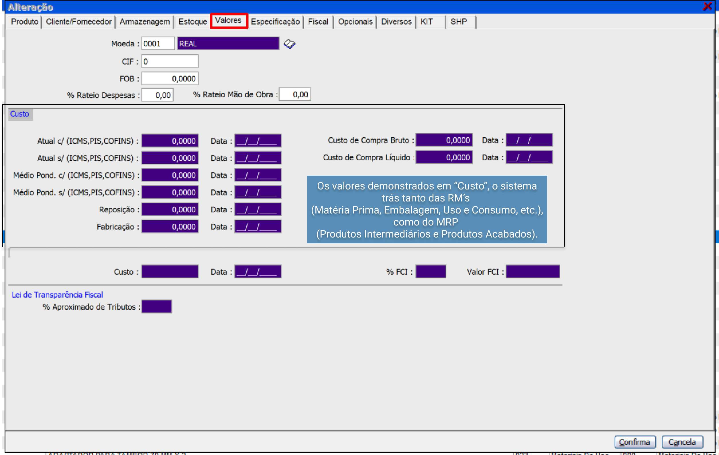Click the Moeda lookup book icon
Image resolution: width=719 pixels, height=455 pixels.
[x=289, y=44]
